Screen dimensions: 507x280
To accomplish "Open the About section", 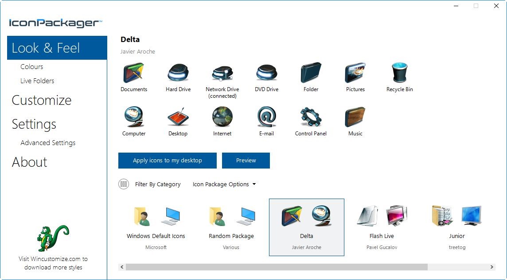I will click(29, 162).
